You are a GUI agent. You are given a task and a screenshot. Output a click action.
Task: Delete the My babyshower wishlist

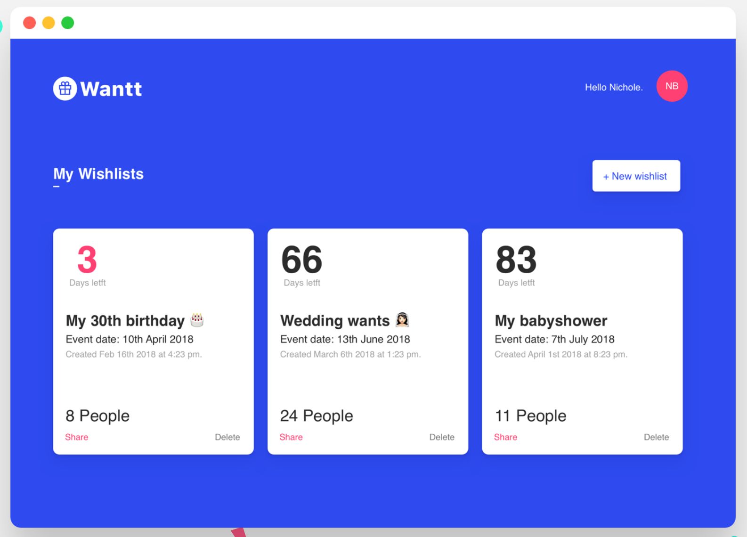[656, 437]
